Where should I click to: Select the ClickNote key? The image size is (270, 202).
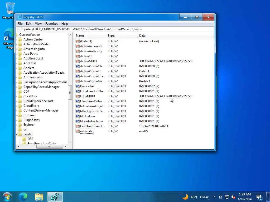(x=30, y=96)
